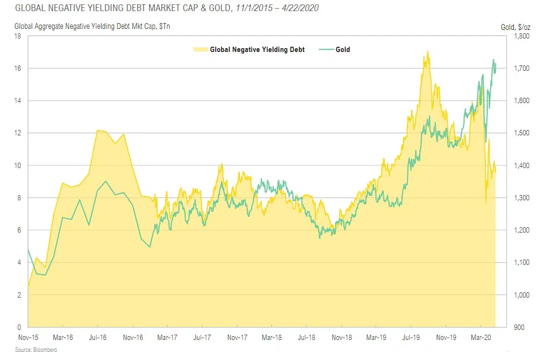Viewport: 548px width, 352px height.
Task: Click the 'Source: Bloomberg' footnote
Action: [36, 349]
